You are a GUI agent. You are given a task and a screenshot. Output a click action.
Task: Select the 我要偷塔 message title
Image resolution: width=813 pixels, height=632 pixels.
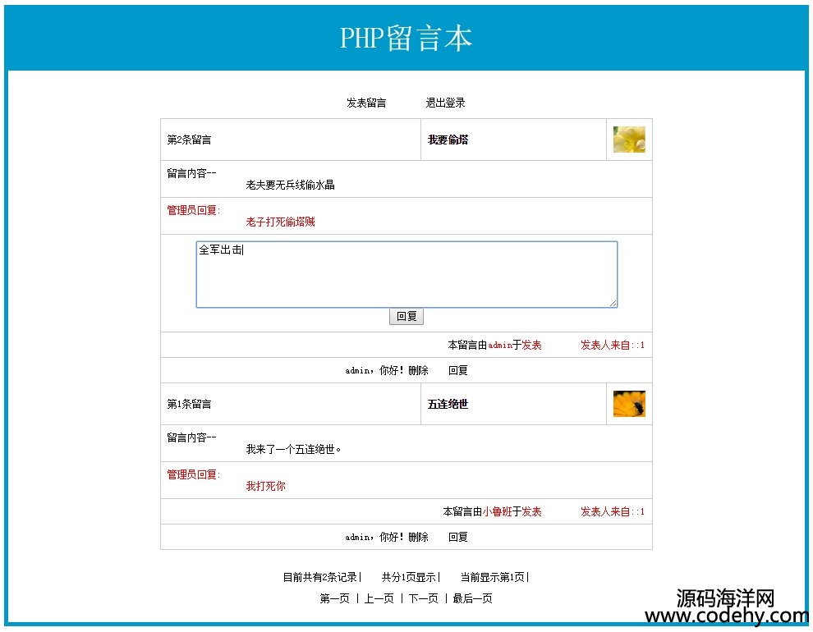(x=448, y=140)
